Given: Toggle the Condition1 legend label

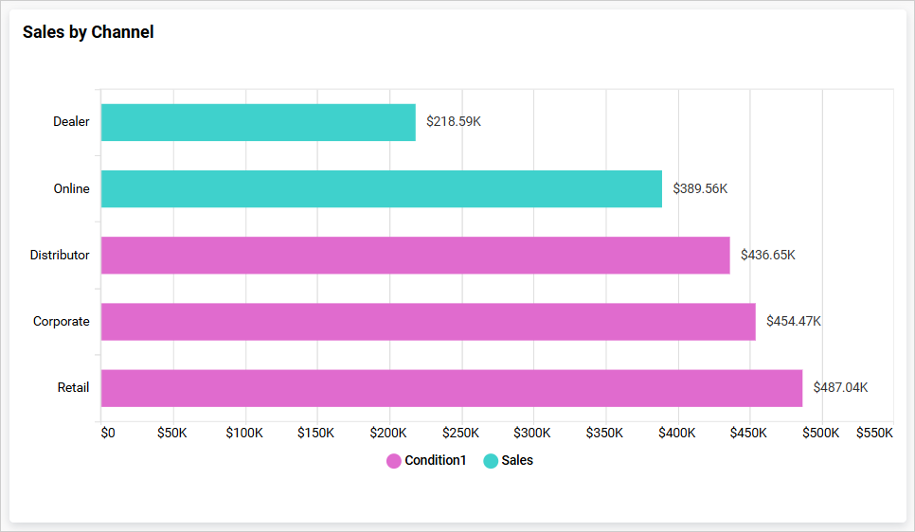Looking at the screenshot, I should tap(435, 461).
